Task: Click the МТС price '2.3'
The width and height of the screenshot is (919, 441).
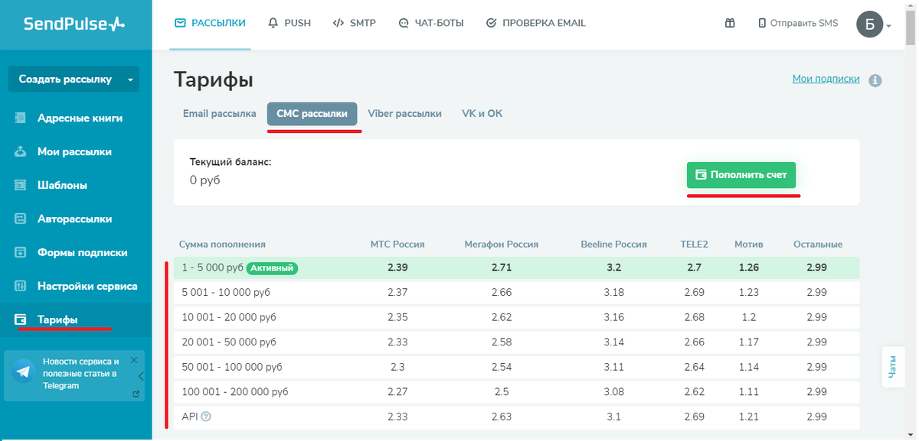Action: tap(397, 367)
